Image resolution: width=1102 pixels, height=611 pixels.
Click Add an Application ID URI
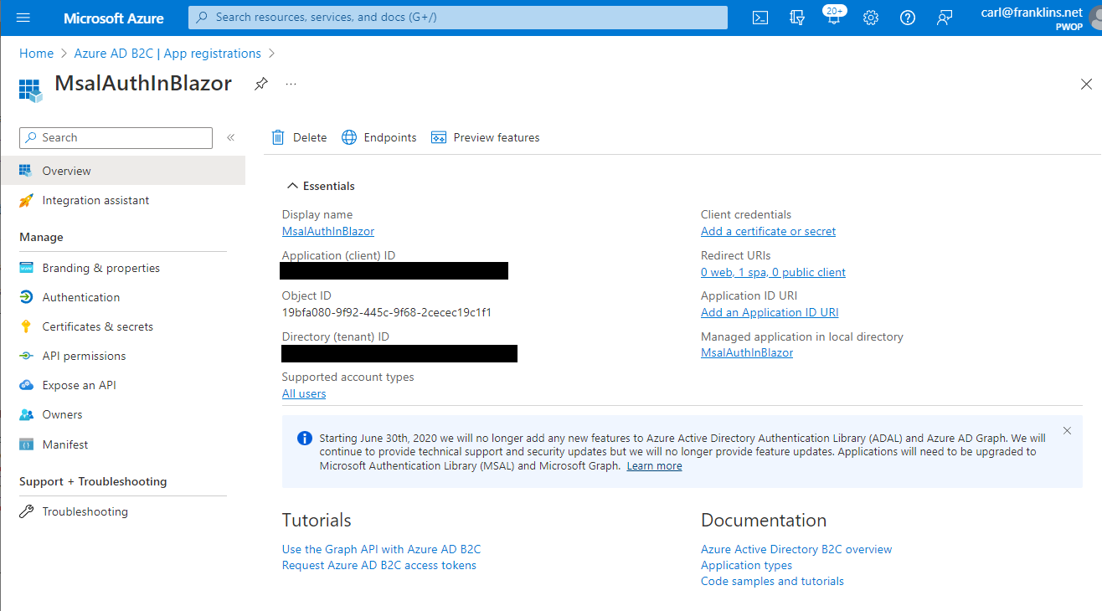[770, 313]
